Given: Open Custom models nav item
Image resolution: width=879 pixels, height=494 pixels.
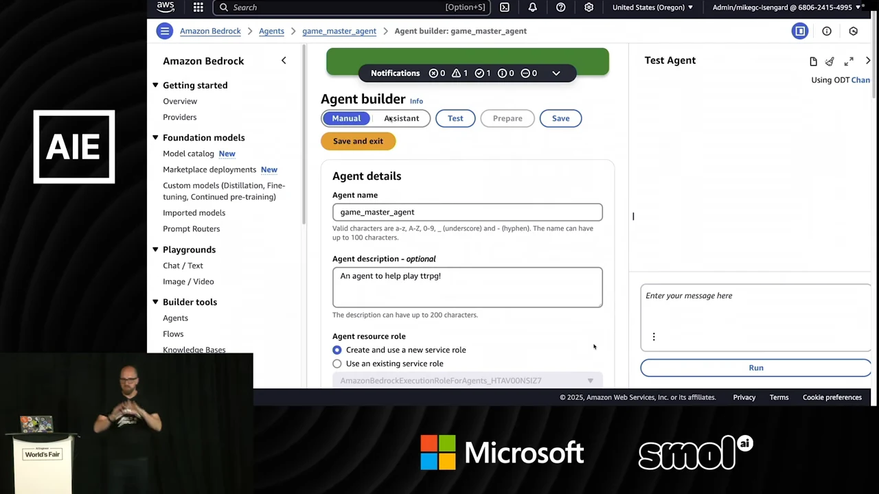Looking at the screenshot, I should (x=224, y=191).
